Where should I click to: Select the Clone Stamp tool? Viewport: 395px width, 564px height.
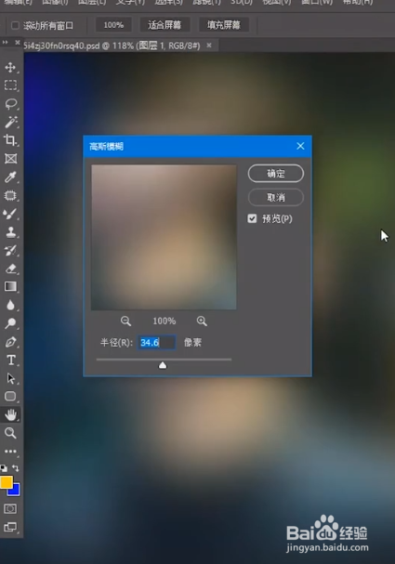click(x=10, y=232)
